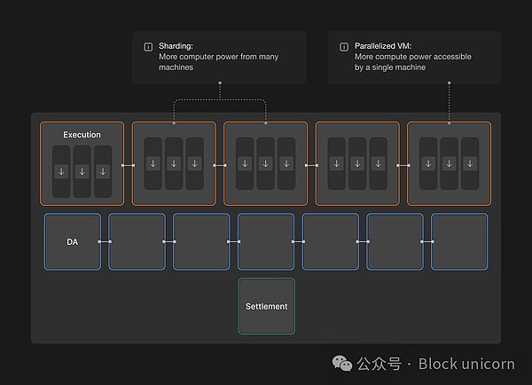
Task: Click the WeChat logo in the watermark
Action: tap(340, 364)
